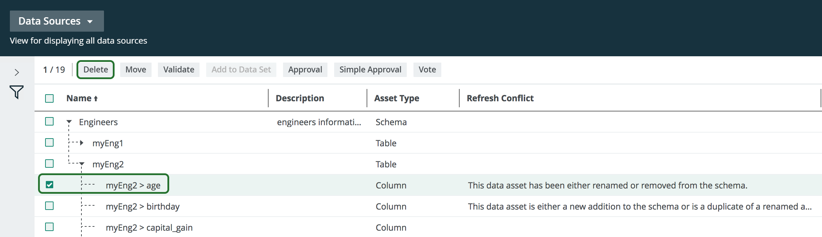The height and width of the screenshot is (237, 822).
Task: Collapse the myEng2 table node
Action: click(82, 164)
